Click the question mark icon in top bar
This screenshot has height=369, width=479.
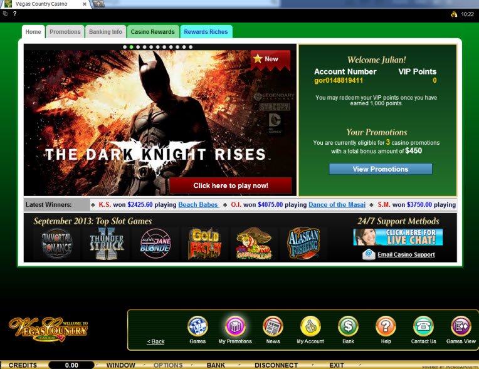click(x=14, y=13)
